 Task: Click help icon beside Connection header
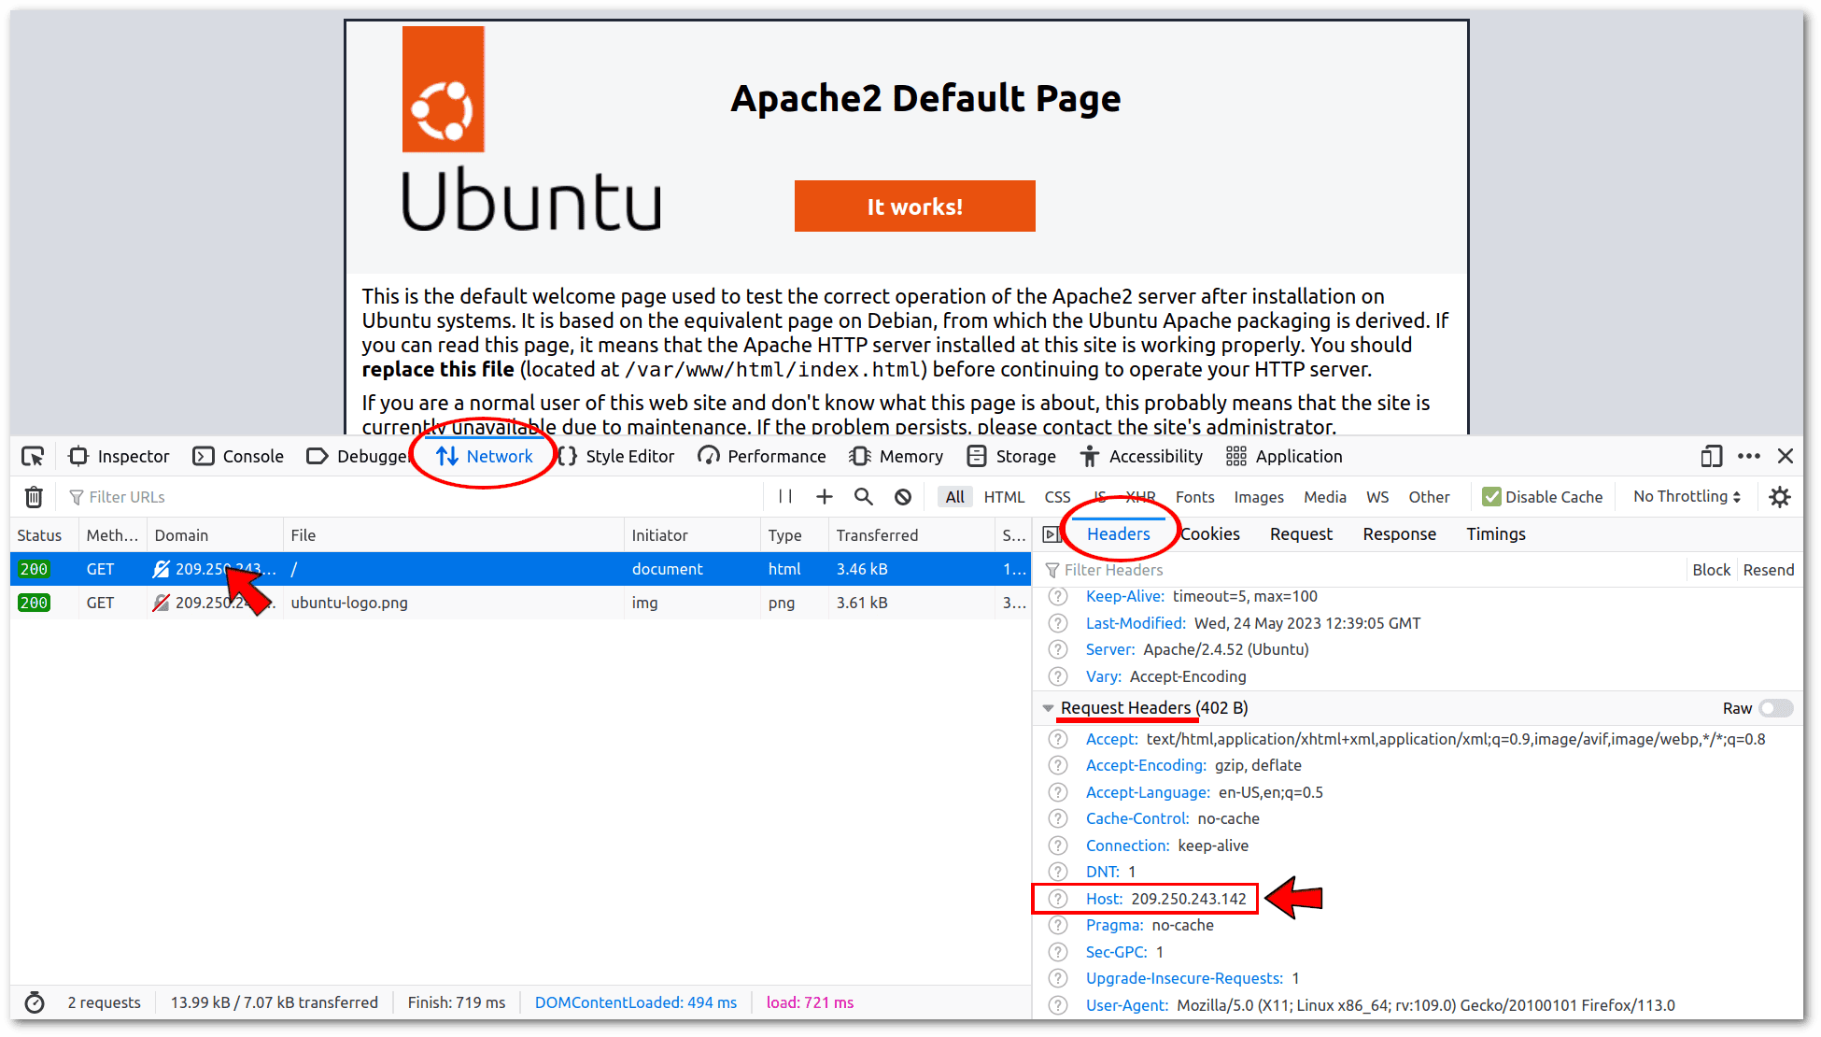tap(1057, 845)
